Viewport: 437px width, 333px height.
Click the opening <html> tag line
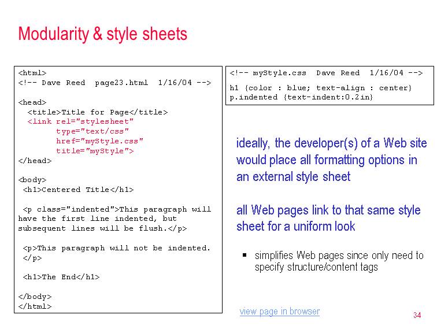[x=32, y=73]
